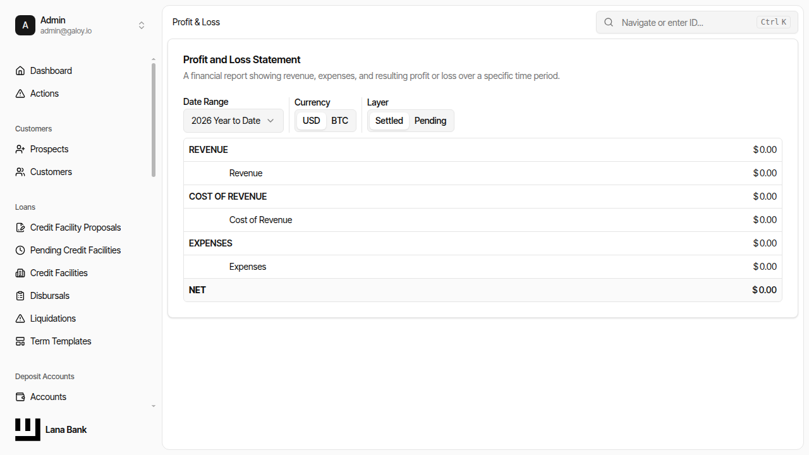The width and height of the screenshot is (809, 455).
Task: Click the Ctrl K shortcut badge
Action: [x=774, y=22]
